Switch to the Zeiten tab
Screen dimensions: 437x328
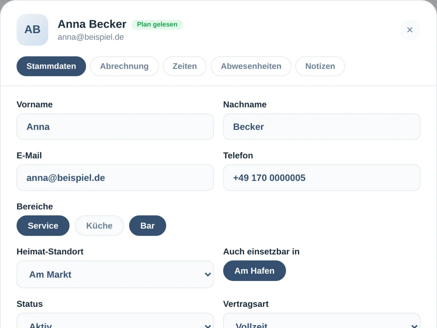coord(185,66)
